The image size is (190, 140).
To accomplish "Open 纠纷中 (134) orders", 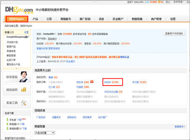I will tap(111, 82).
